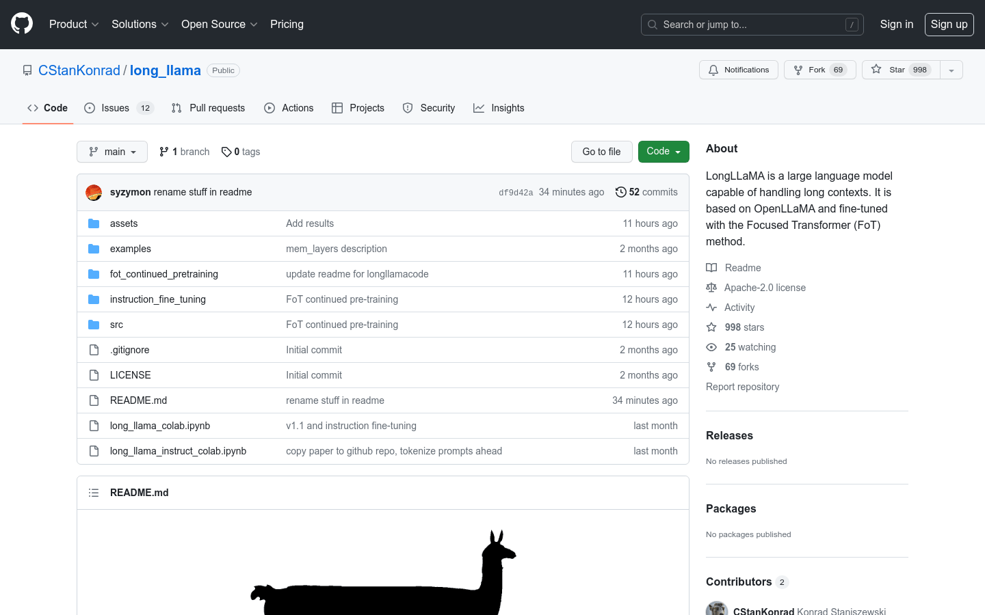Viewport: 985px width, 615px height.
Task: Click the .gitignore file icon
Action: click(x=94, y=350)
